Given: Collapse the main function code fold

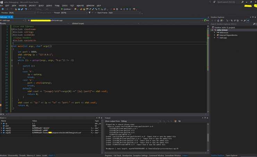Looking at the screenshot, I should (x=12, y=46).
